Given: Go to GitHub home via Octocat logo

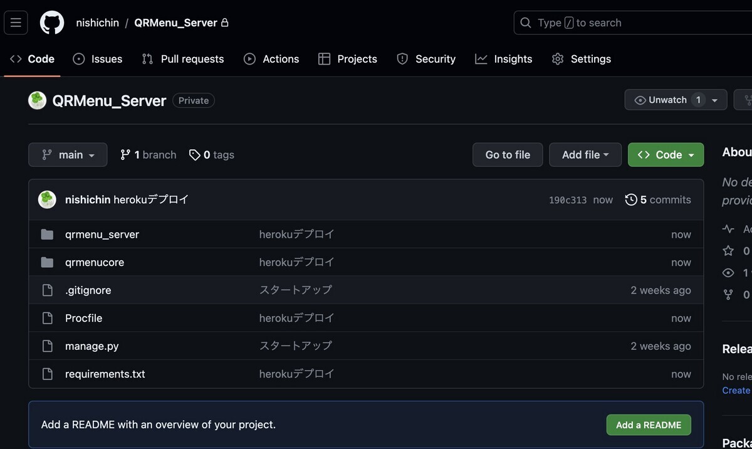Looking at the screenshot, I should (x=52, y=23).
